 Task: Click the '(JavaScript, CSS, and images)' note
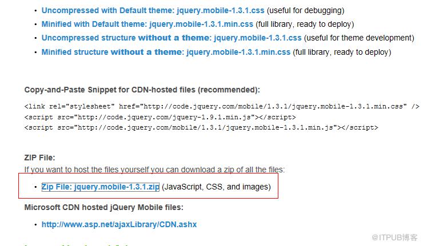(216, 187)
